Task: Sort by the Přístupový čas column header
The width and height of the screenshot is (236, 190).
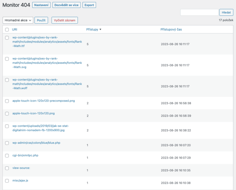Action: click(x=171, y=30)
